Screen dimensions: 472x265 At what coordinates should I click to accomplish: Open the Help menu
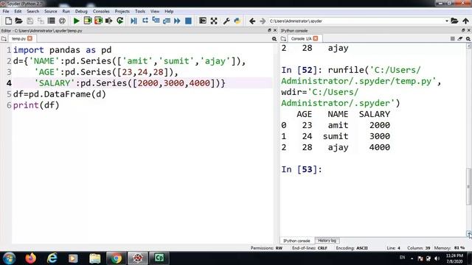pyautogui.click(x=169, y=12)
